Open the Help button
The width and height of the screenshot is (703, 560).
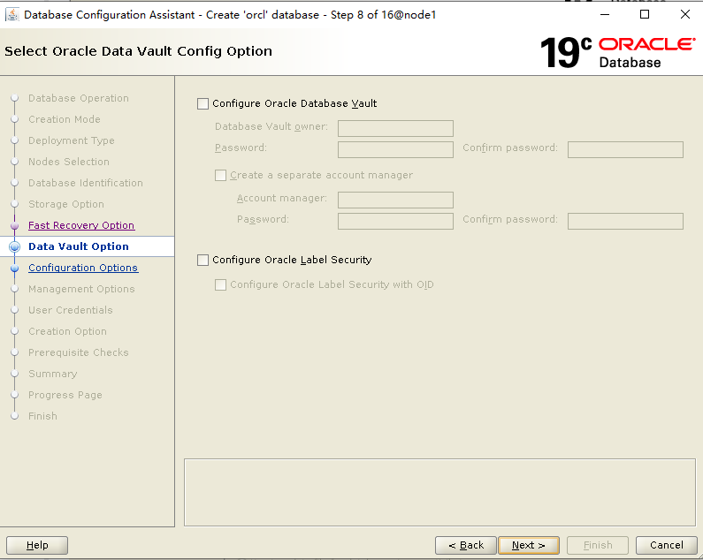(37, 545)
